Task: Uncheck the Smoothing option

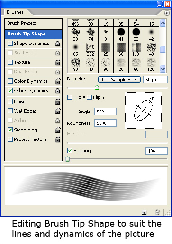Action: point(10,130)
